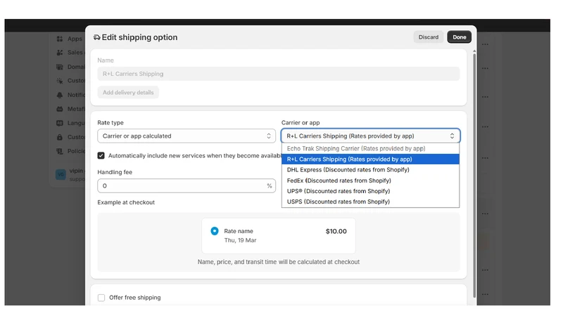
Task: Click the Done button
Action: 460,37
